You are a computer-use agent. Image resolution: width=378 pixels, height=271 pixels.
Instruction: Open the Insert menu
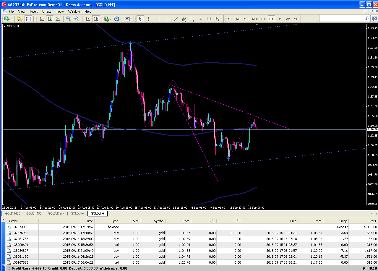coord(34,12)
